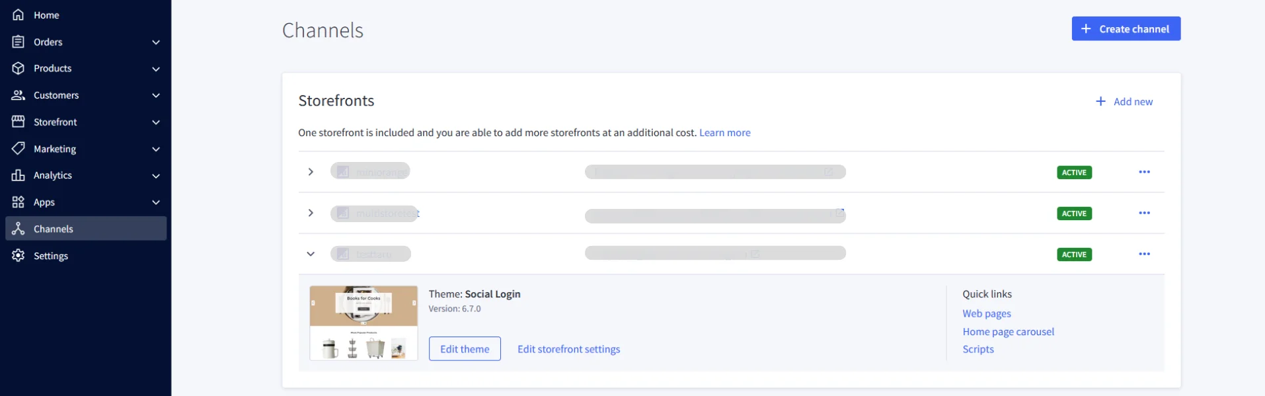Expand the Orders submenu chevron
The height and width of the screenshot is (396, 1265).
click(x=156, y=42)
